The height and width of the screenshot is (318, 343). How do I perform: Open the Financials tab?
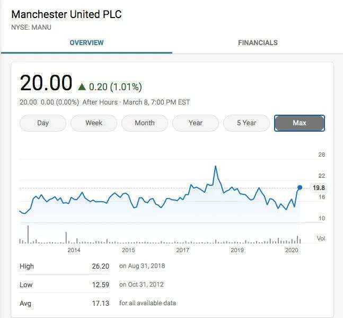(258, 42)
